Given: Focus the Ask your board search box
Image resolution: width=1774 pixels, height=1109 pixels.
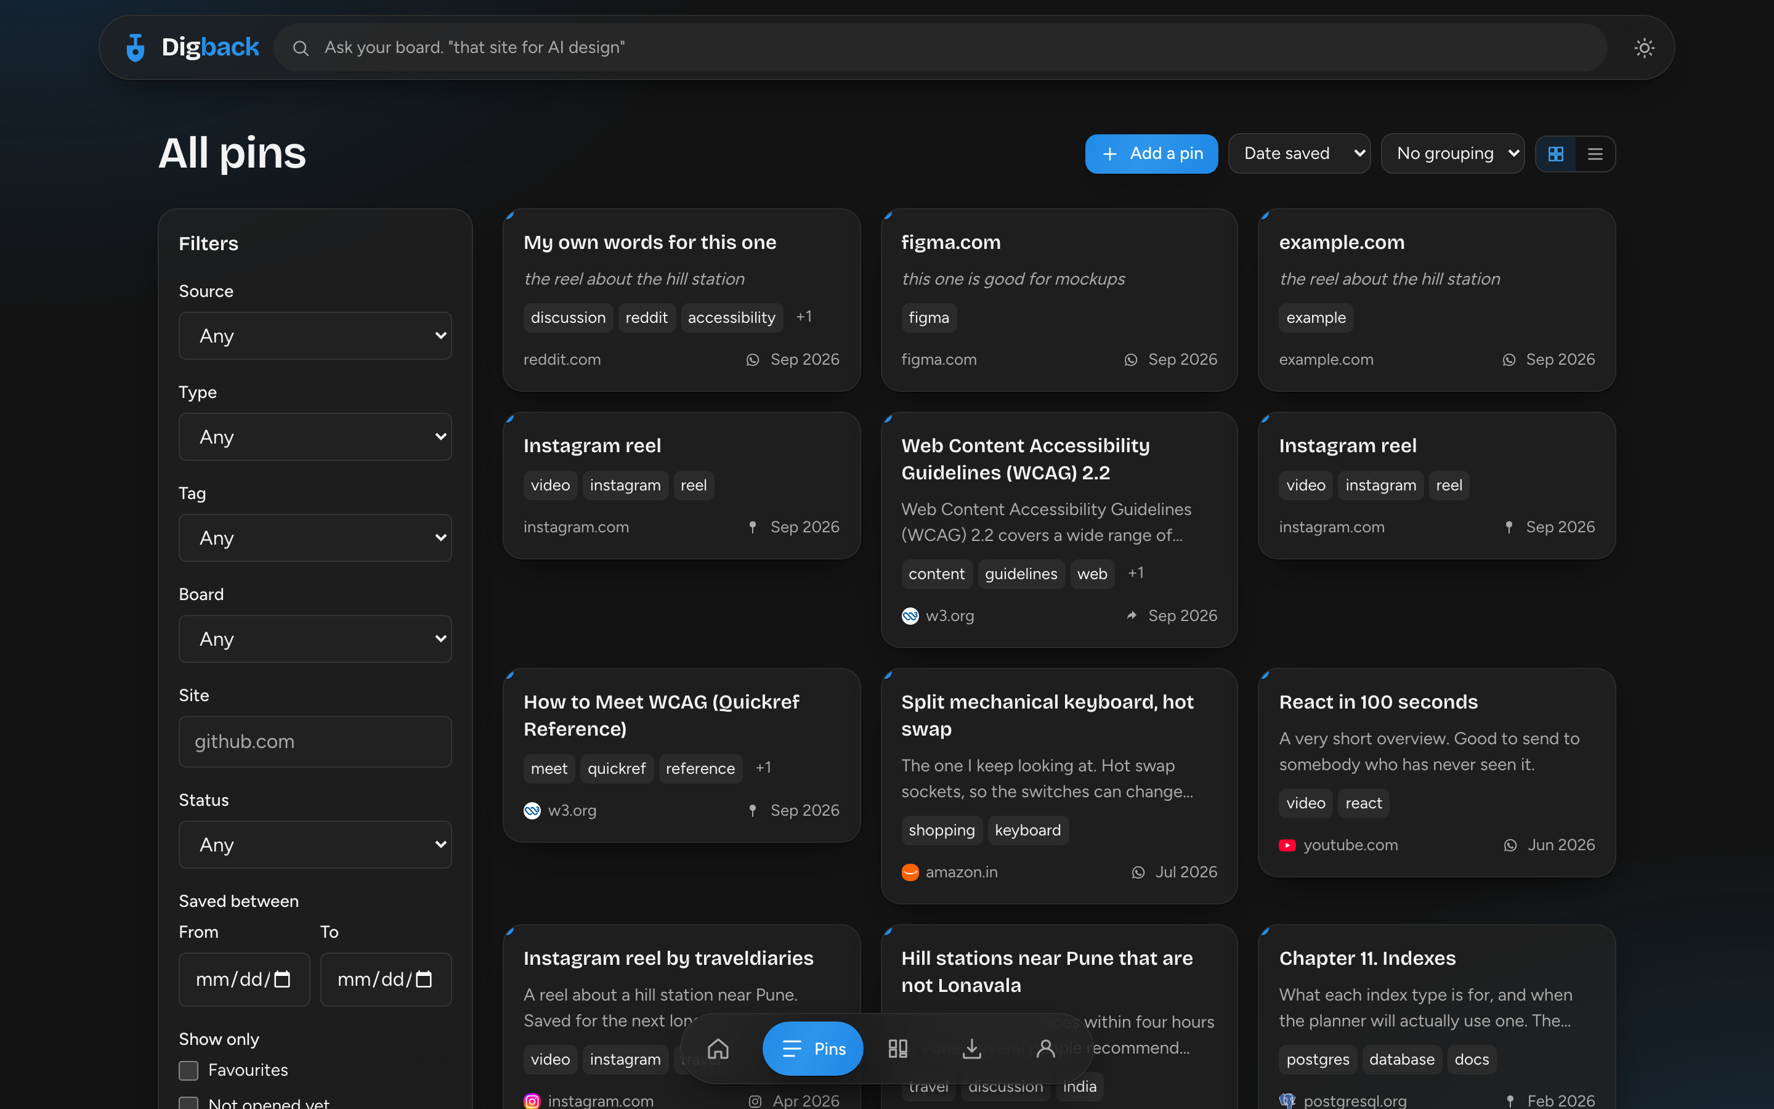Looking at the screenshot, I should point(941,47).
